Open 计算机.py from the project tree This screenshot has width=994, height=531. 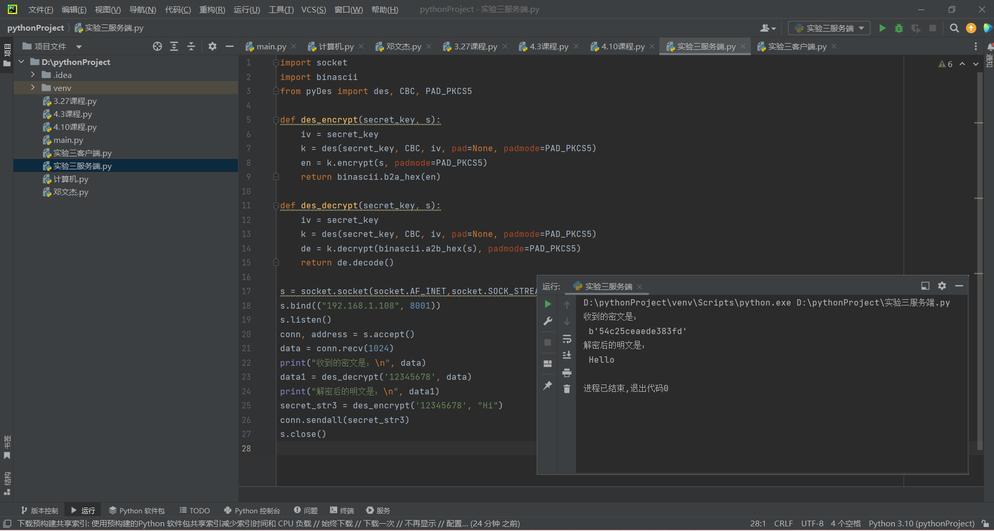(71, 179)
